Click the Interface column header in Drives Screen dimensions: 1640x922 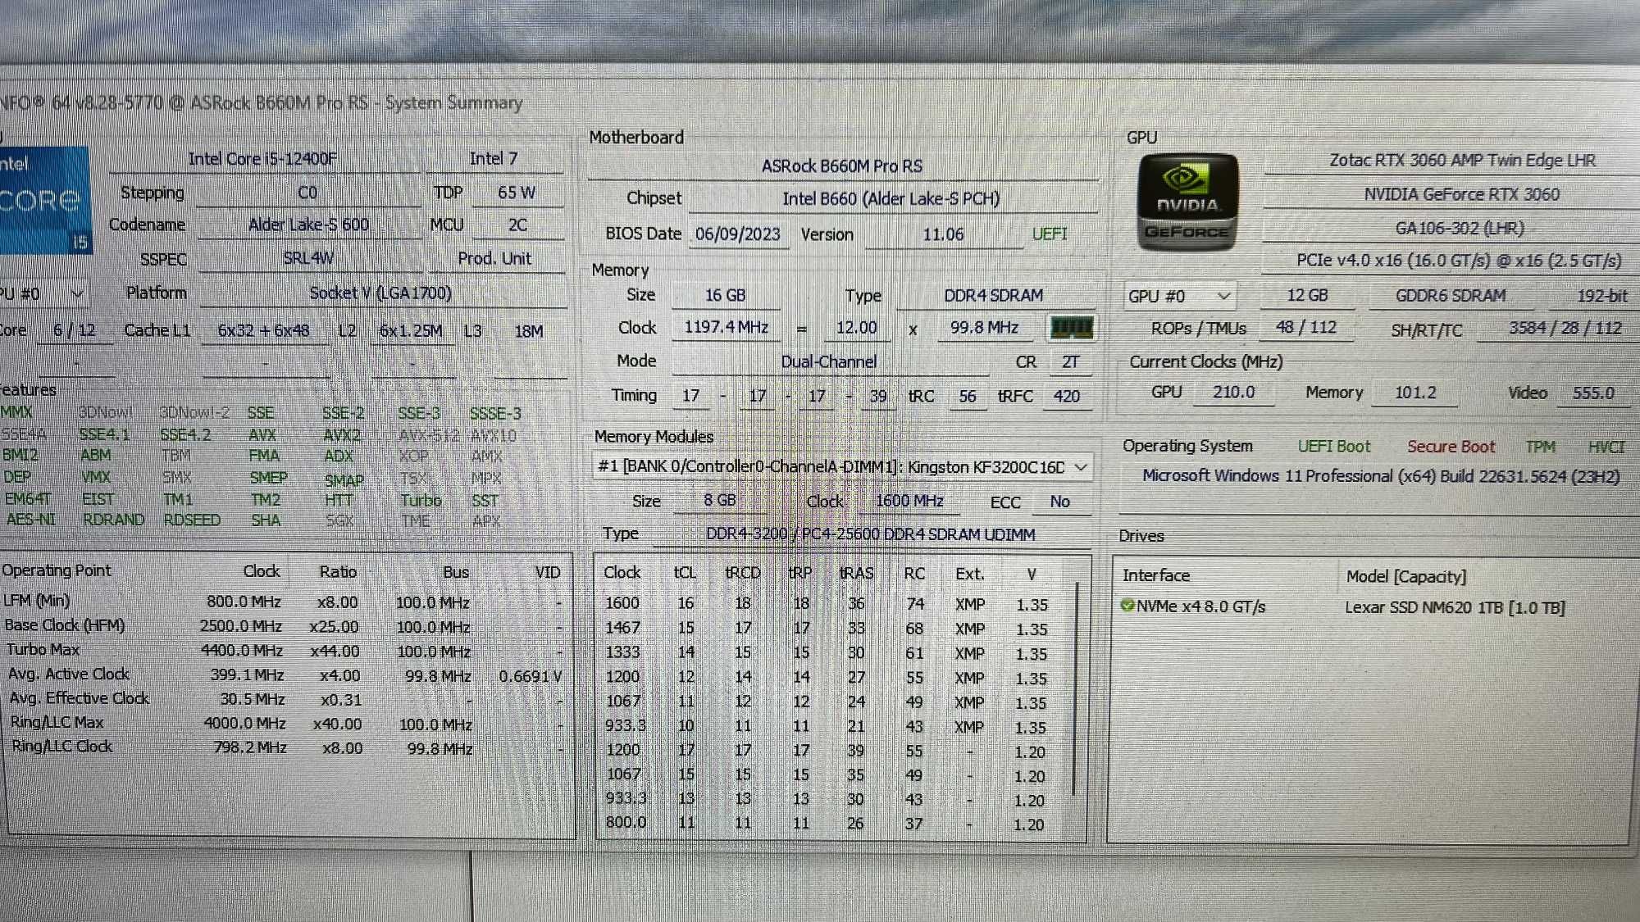tap(1155, 576)
